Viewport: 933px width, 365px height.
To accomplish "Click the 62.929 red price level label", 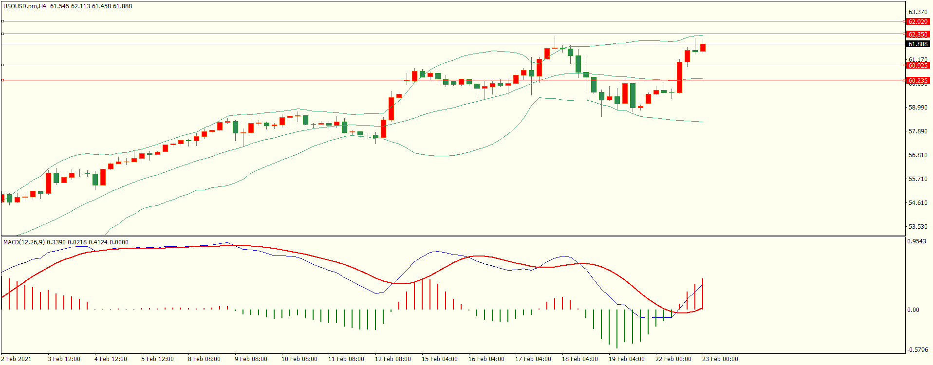I will coord(917,22).
